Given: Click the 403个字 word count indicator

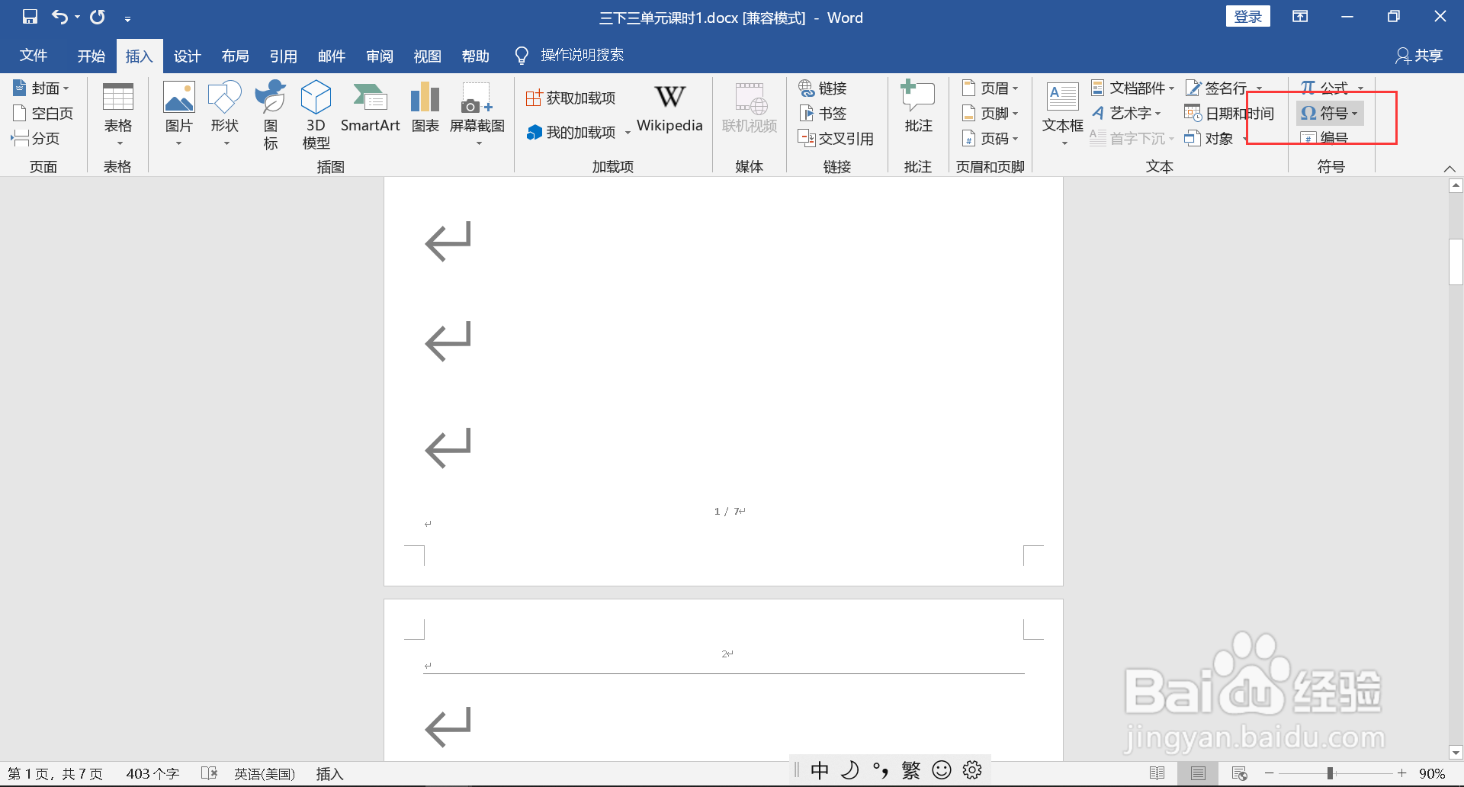Looking at the screenshot, I should (x=152, y=773).
